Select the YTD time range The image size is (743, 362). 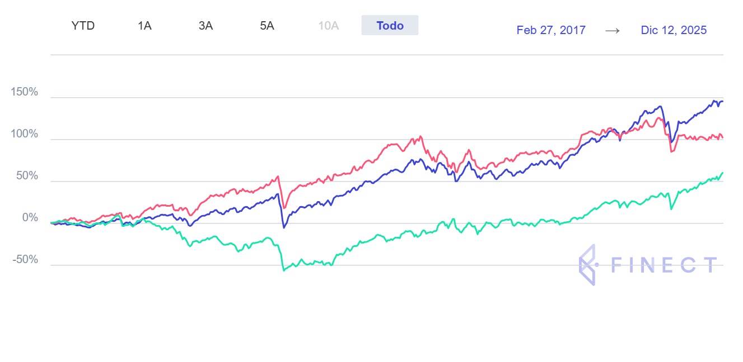tap(83, 26)
